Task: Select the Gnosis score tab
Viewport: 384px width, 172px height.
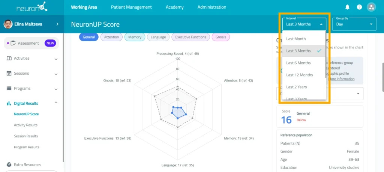Action: click(220, 37)
